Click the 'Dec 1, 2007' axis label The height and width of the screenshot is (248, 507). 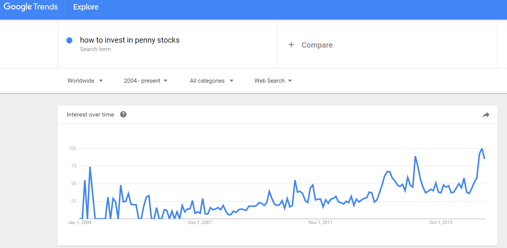[200, 222]
